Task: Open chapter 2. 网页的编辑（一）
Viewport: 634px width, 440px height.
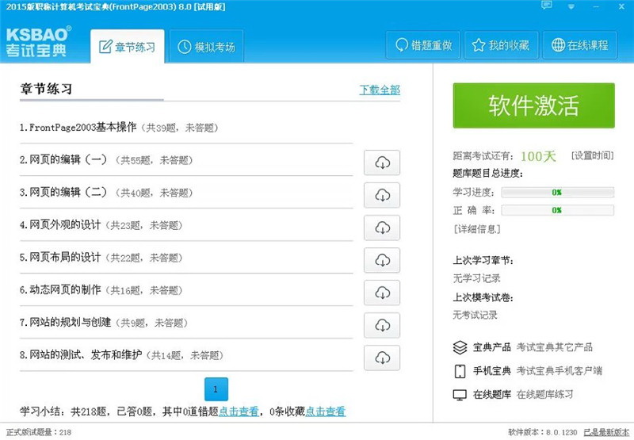Action: [106, 160]
